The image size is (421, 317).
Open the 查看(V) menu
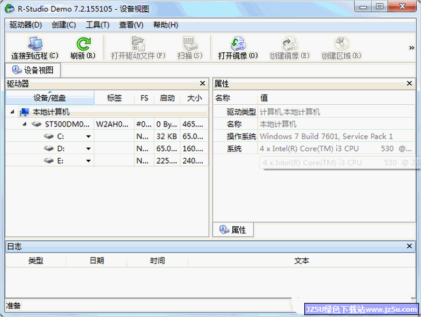point(131,25)
